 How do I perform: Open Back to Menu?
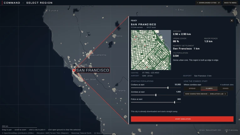(230, 3)
